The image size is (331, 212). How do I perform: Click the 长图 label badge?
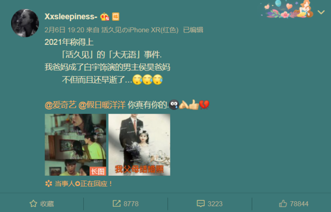(98, 171)
